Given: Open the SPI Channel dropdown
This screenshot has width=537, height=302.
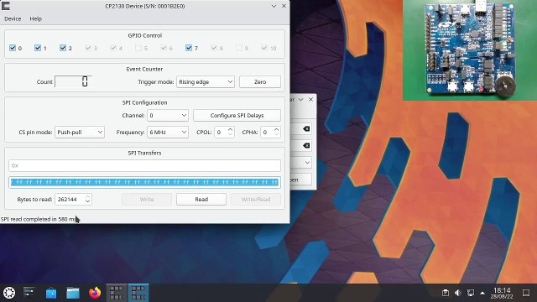Looking at the screenshot, I should 168,116.
